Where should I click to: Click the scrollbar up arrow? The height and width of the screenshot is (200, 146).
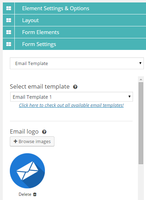coord(141,79)
